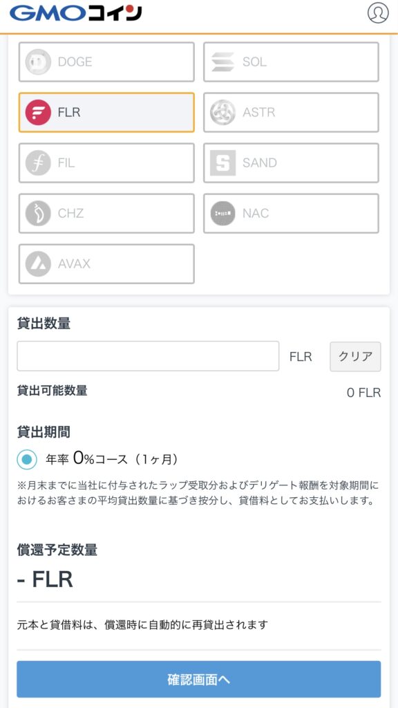This screenshot has width=398, height=708.
Task: Select the AVAX coin icon
Action: 38,264
